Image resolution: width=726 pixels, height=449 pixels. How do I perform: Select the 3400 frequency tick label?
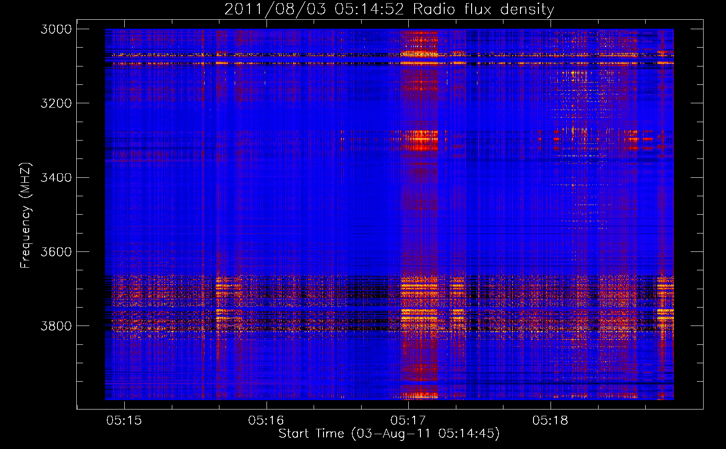pyautogui.click(x=56, y=177)
